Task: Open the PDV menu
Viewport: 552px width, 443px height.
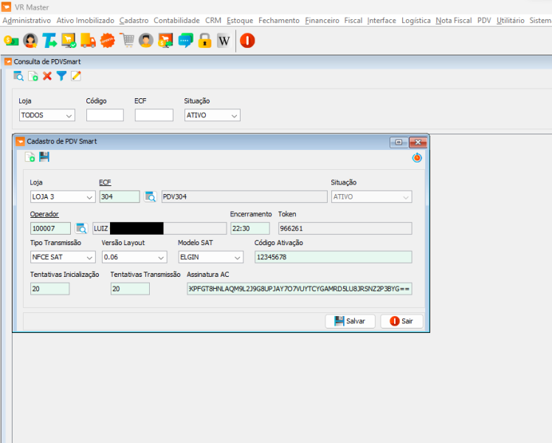Action: click(x=484, y=21)
